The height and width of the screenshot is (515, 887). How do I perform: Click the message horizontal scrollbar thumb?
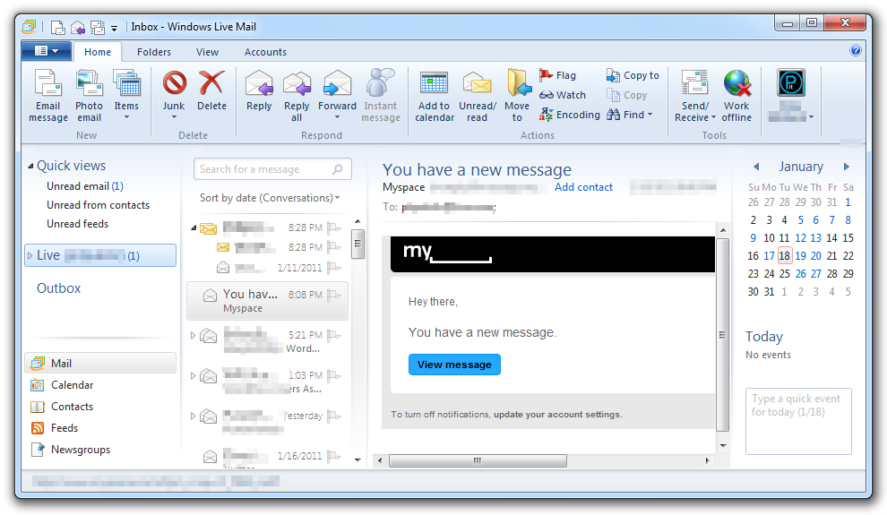click(478, 460)
